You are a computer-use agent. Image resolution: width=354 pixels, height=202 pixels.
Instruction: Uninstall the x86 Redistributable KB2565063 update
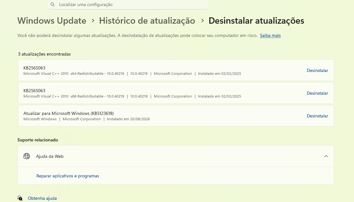click(317, 93)
